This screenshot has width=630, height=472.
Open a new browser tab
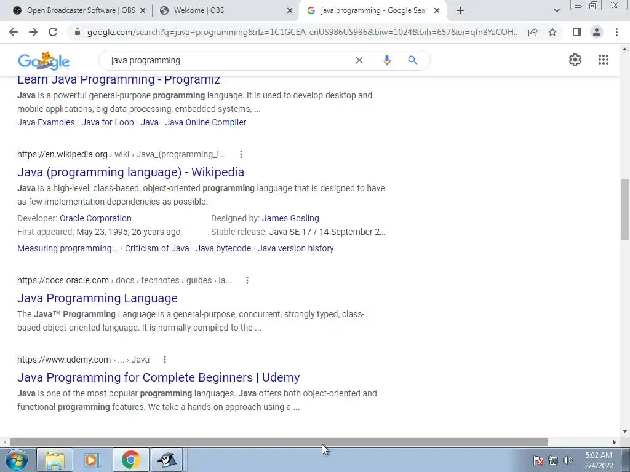460,10
